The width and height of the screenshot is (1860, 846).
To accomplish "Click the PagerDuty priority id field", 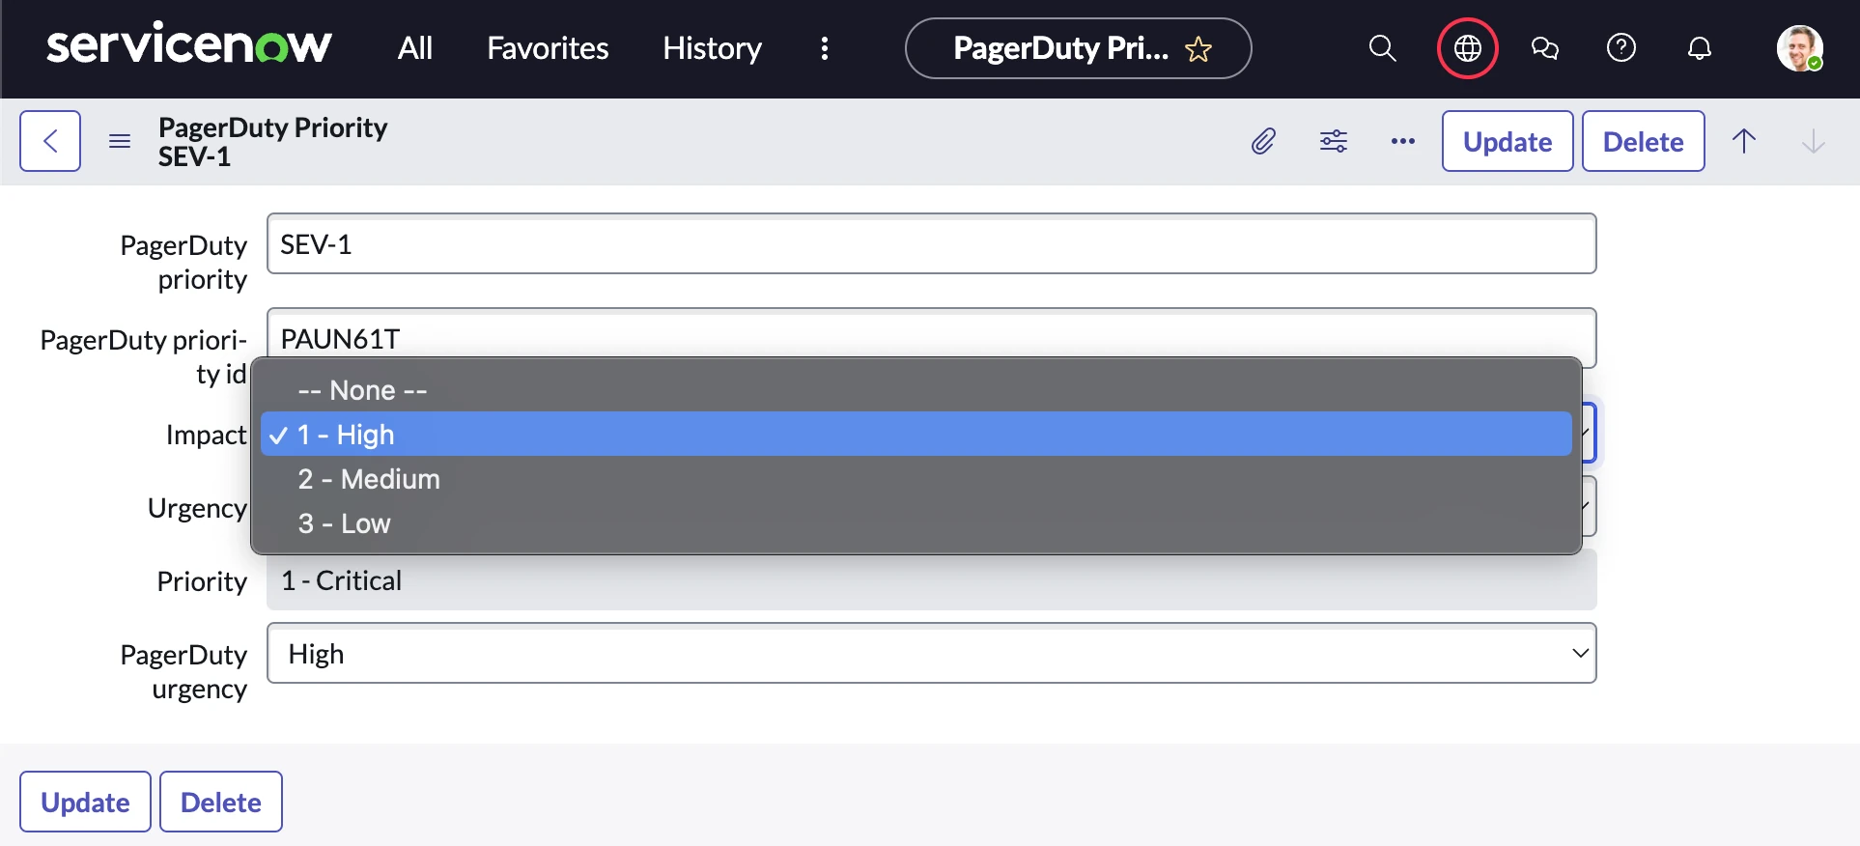I will [931, 333].
